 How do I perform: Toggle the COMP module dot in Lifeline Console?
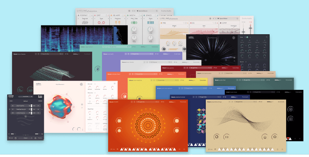click(221, 23)
